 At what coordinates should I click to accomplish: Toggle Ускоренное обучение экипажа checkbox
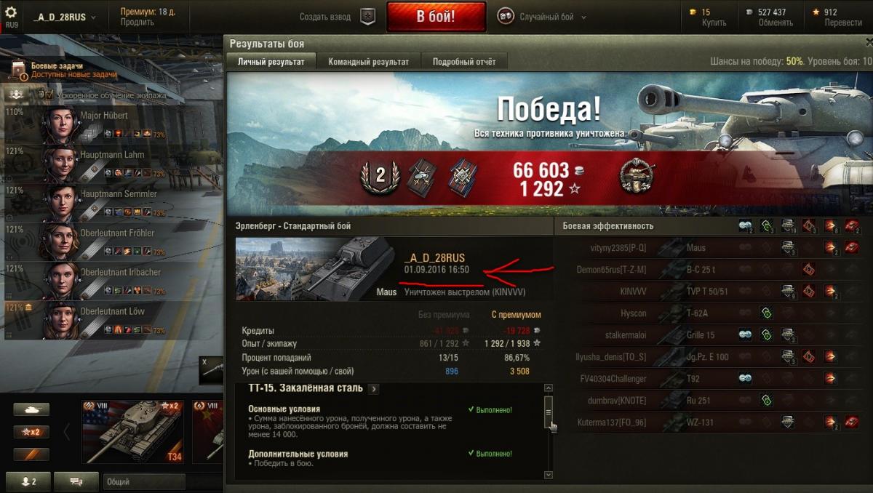pyautogui.click(x=49, y=95)
